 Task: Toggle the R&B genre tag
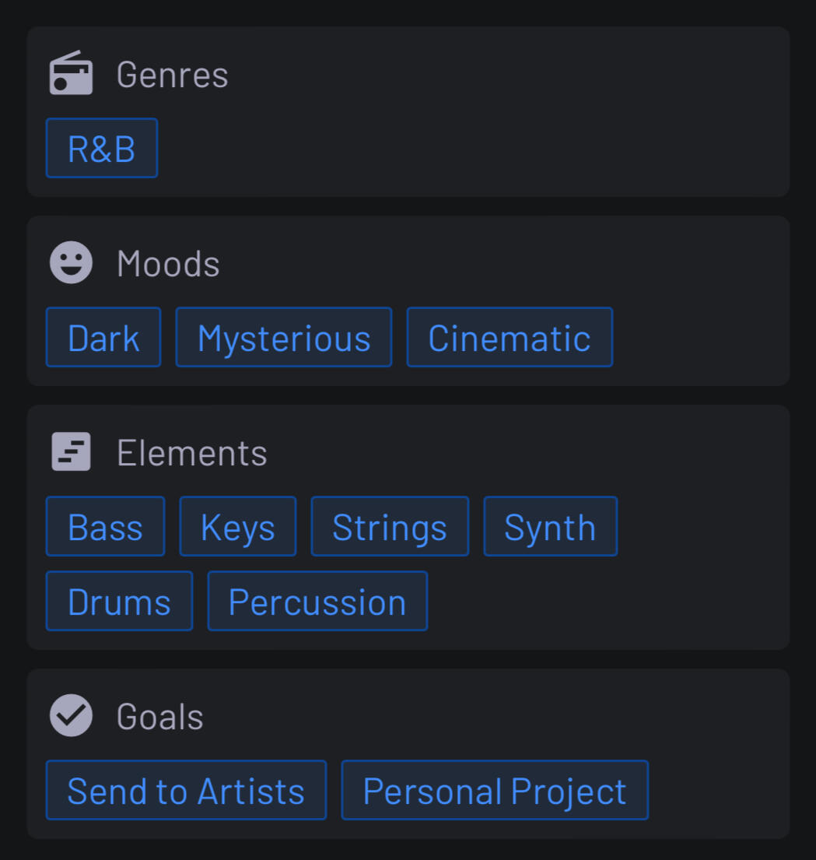point(102,149)
